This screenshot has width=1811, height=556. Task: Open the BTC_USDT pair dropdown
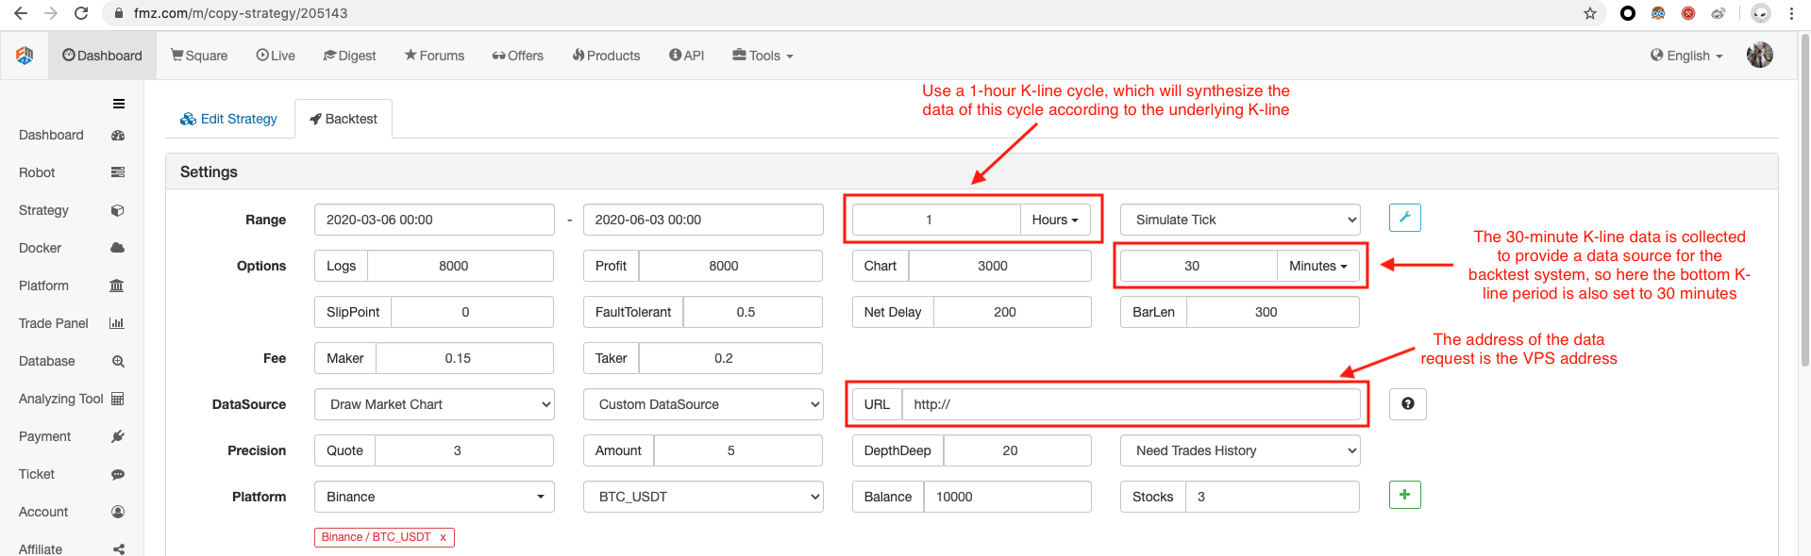(x=703, y=497)
